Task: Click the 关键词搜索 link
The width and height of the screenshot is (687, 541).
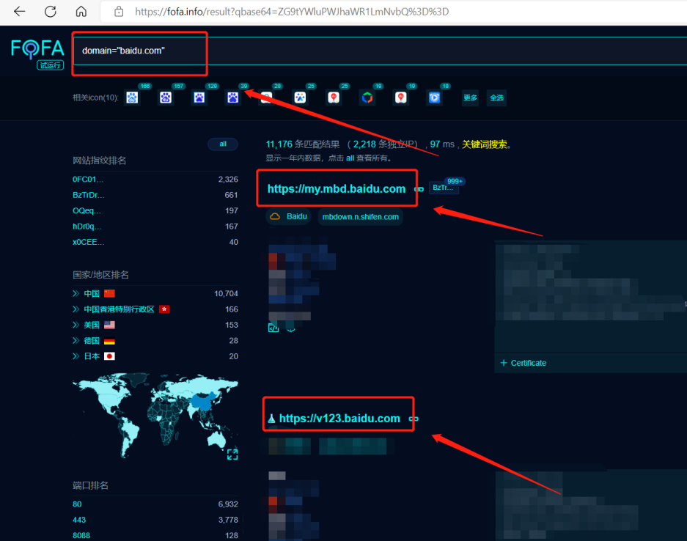Action: 484,144
